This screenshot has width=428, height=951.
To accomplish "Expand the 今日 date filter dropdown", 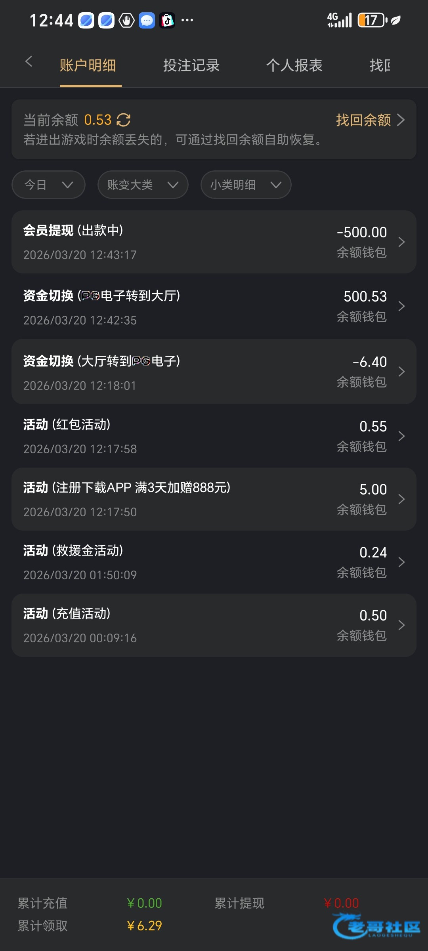I will pos(48,185).
